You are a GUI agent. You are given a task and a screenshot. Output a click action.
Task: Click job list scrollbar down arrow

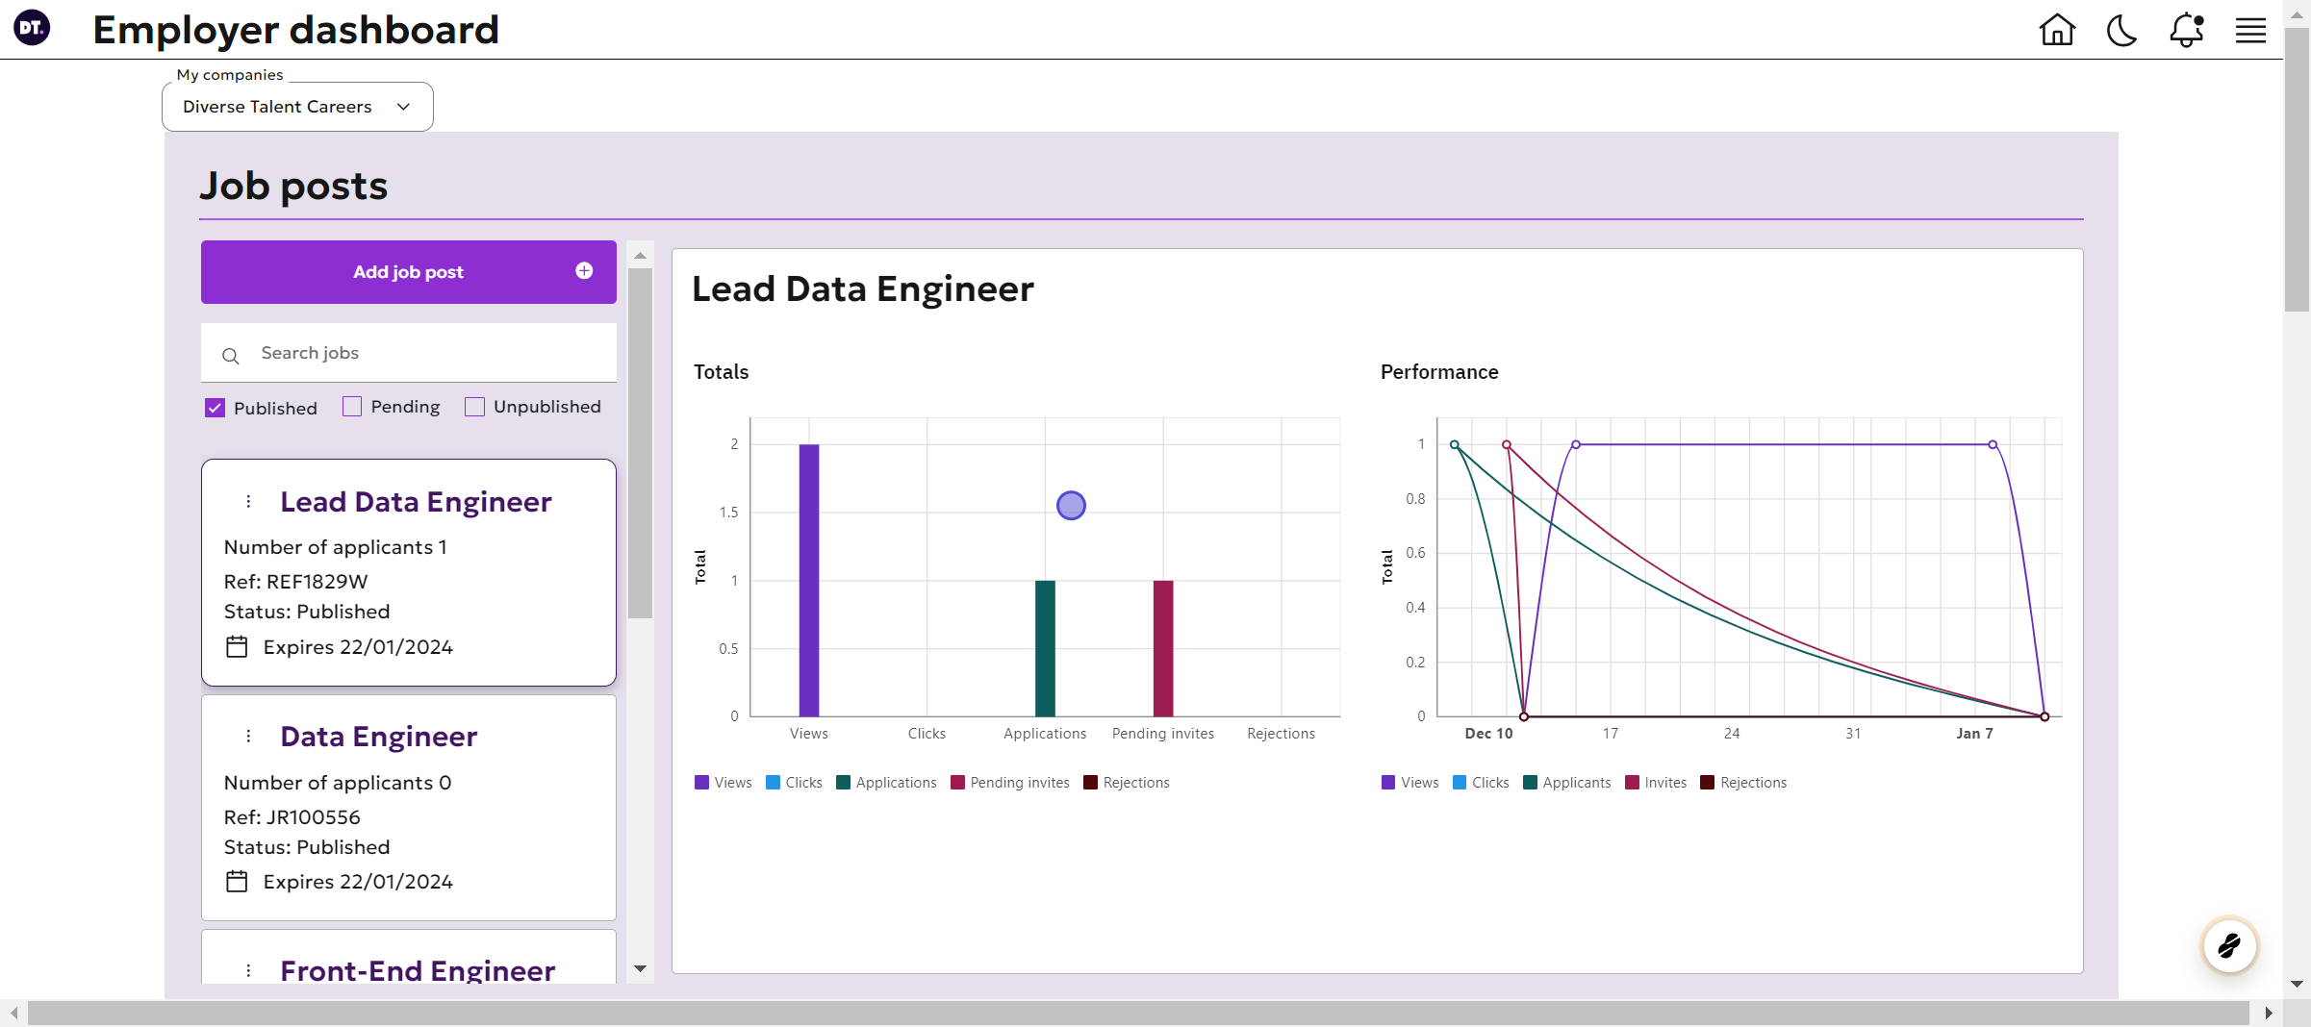tap(640, 969)
